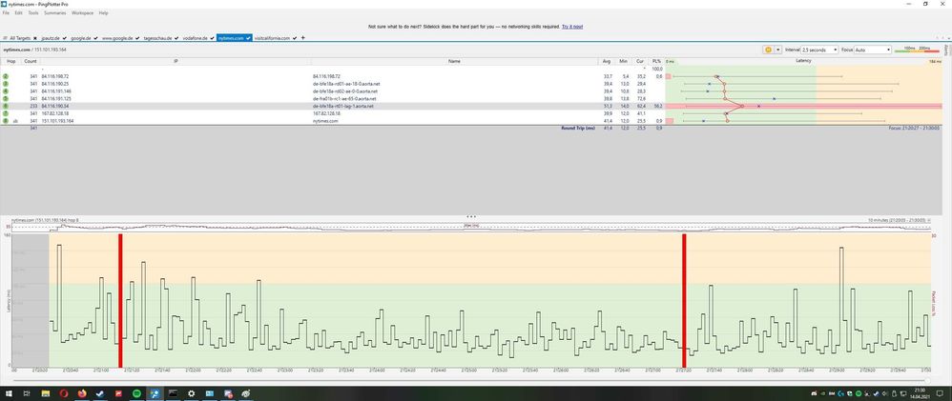Click the first red packet loss bar in timeline

pyautogui.click(x=120, y=300)
